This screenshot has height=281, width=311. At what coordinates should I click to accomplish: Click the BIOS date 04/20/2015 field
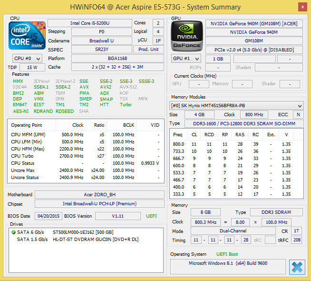coord(49,216)
